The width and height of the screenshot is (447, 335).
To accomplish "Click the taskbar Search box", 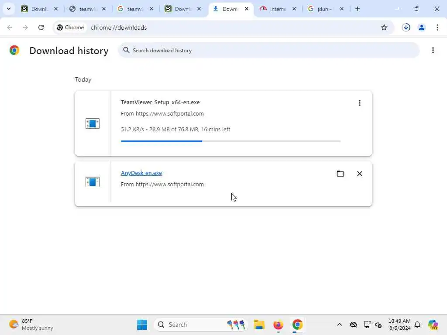I will (201, 325).
